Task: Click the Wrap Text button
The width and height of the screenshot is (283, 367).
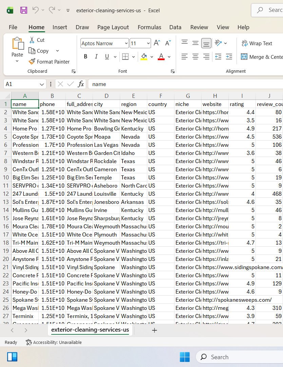Action: (257, 43)
